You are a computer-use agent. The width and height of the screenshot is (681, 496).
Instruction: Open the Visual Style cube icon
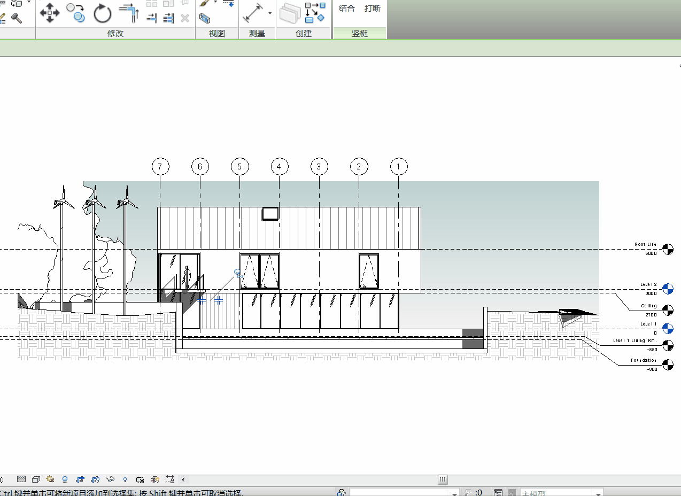click(36, 479)
